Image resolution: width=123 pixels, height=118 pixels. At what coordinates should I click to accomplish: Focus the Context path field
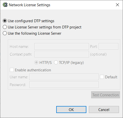click(61, 54)
